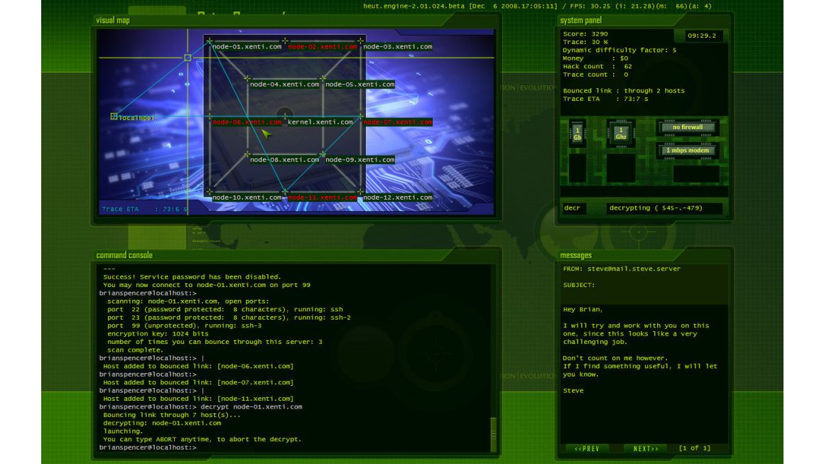The height and width of the screenshot is (464, 824).
Task: Click the '[1 of 1]' message counter
Action: (694, 448)
